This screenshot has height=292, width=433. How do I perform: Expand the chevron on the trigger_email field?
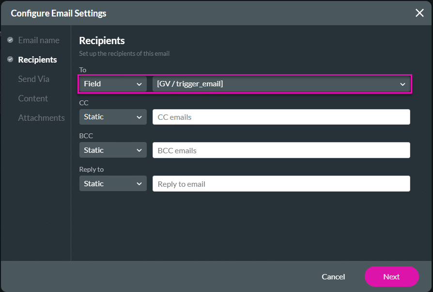tap(402, 83)
